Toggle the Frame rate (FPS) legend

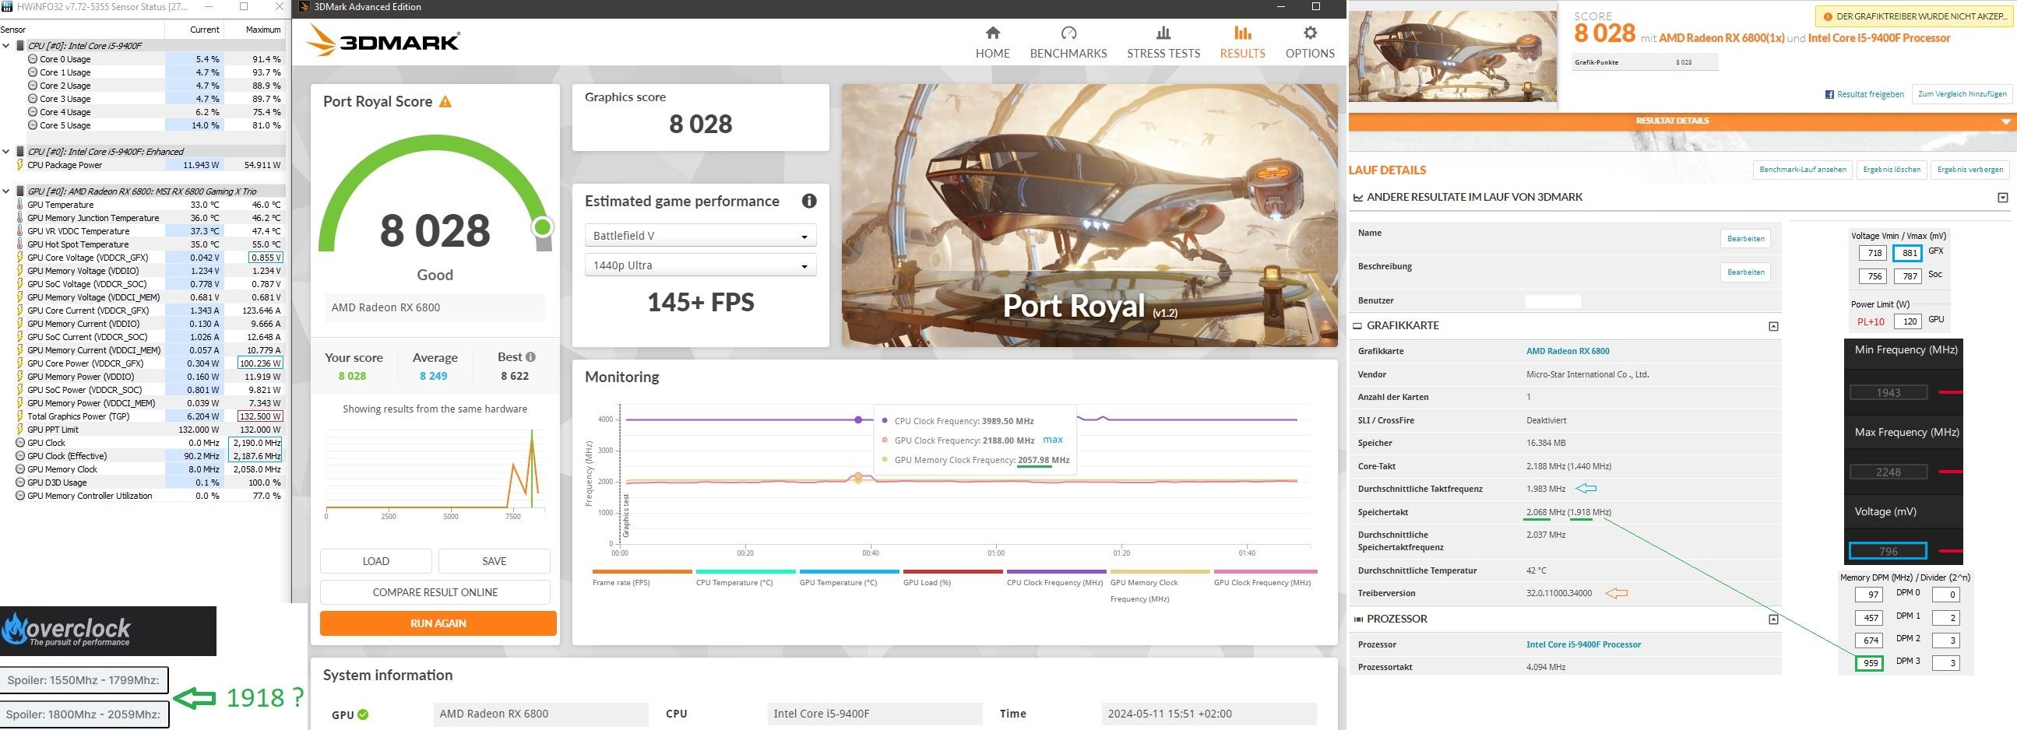coord(642,577)
